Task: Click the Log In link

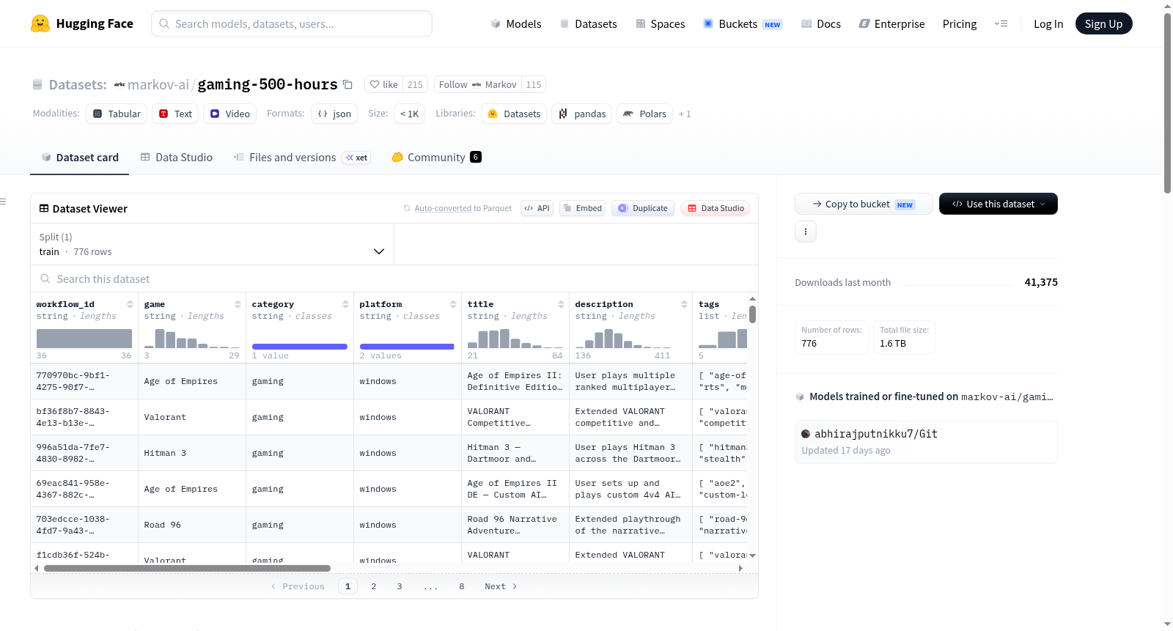Action: 1048,23
